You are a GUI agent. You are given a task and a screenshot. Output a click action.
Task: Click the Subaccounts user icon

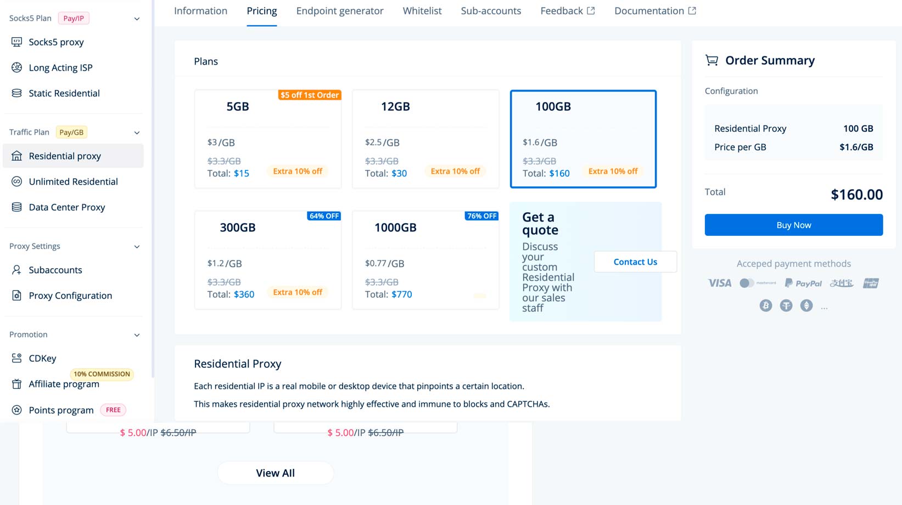(x=17, y=270)
